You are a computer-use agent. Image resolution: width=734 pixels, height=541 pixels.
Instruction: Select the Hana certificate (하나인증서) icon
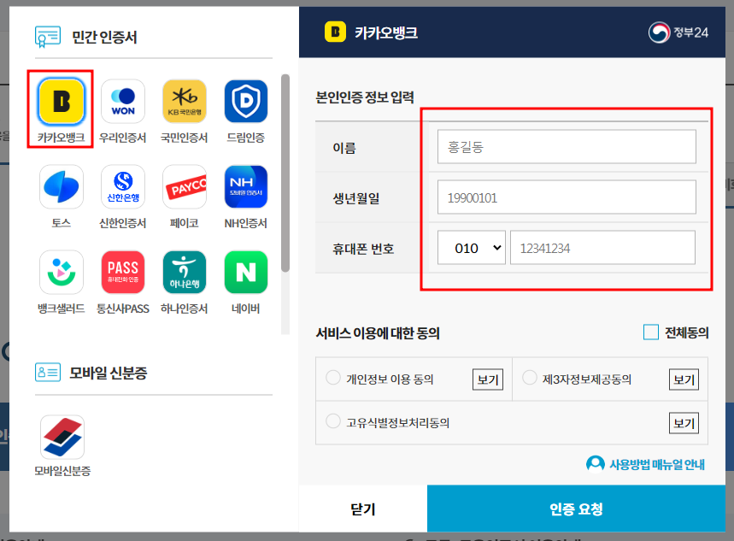click(x=185, y=272)
